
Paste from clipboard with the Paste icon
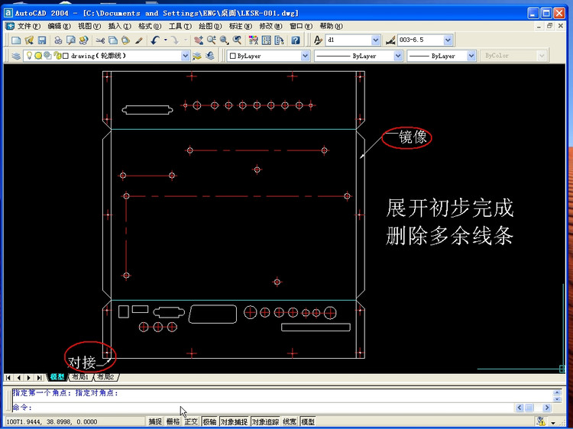coord(125,40)
